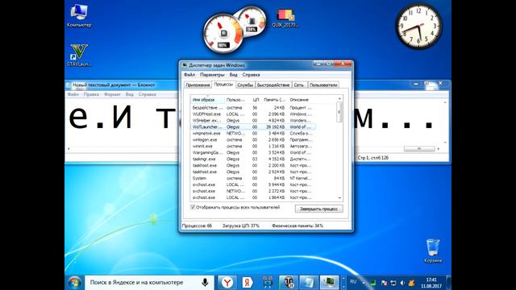The width and height of the screenshot is (516, 290).
Task: Open Справка menu in Task Manager
Action: [251, 75]
